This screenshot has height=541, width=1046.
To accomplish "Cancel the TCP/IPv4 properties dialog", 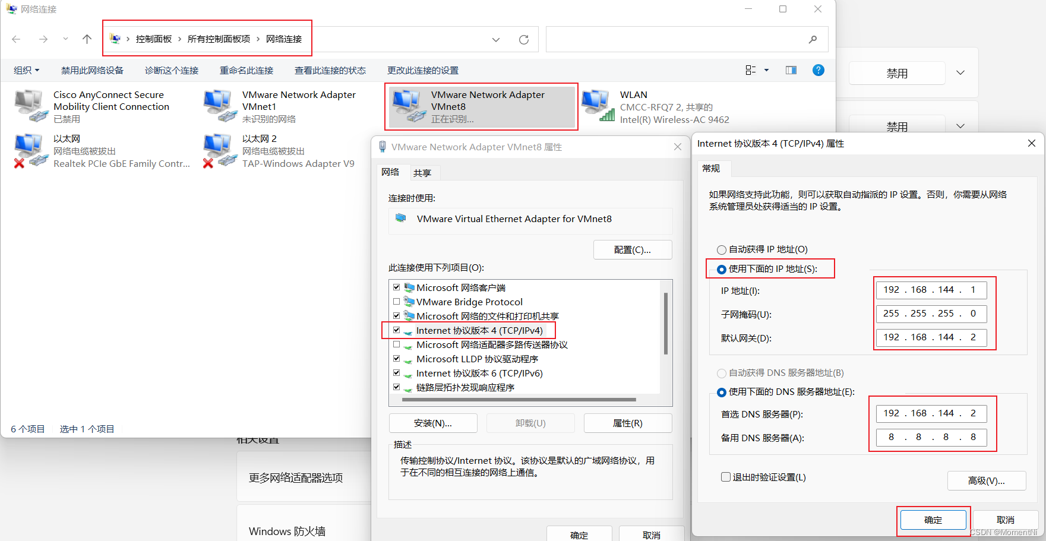I will click(x=1006, y=520).
